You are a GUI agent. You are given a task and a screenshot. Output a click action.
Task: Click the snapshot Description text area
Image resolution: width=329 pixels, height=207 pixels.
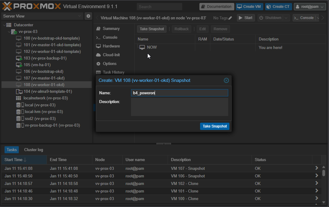[179, 107]
